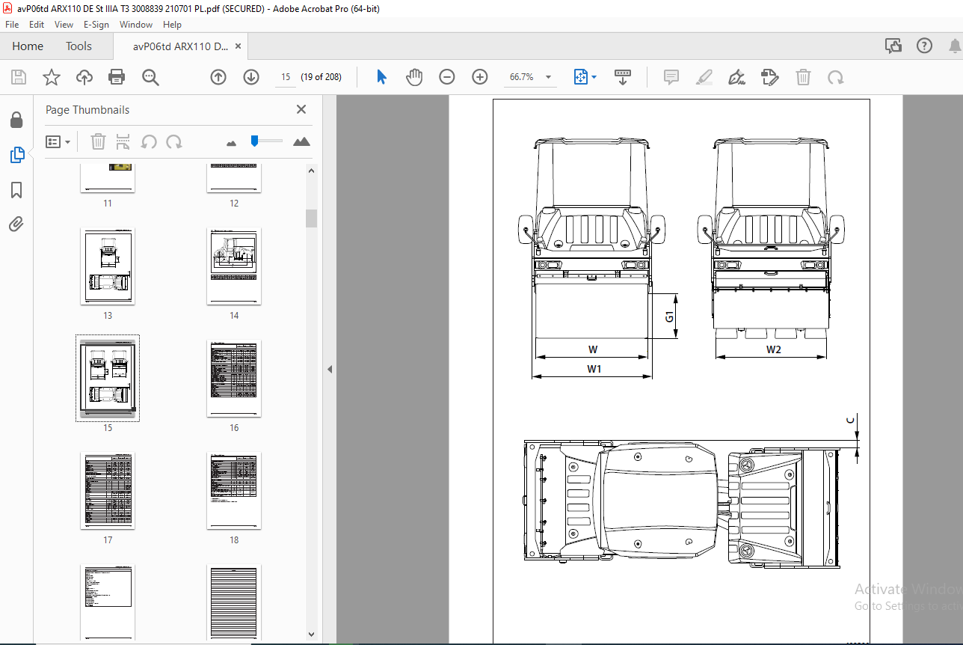
Task: Rotate thumbnails counterclockwise
Action: (149, 141)
